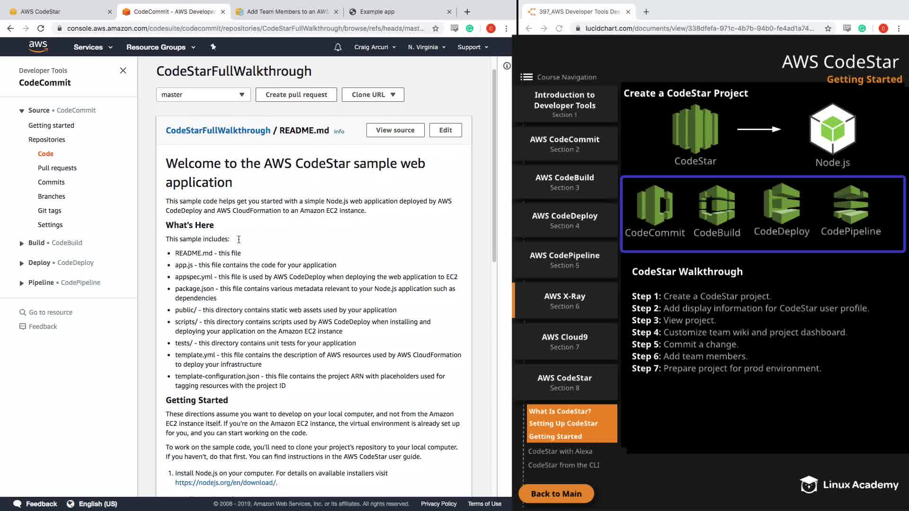Click the Create pull request button
Image resolution: width=909 pixels, height=511 pixels.
296,95
